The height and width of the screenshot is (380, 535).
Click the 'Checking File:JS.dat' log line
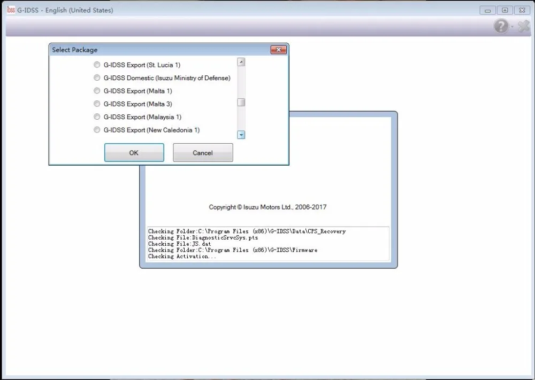click(x=179, y=244)
